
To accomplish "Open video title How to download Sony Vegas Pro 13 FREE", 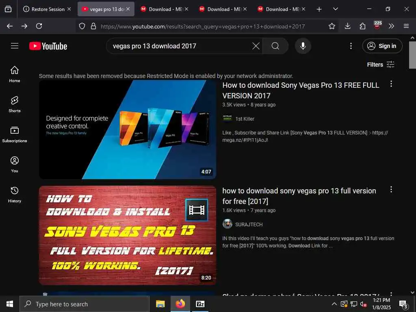I will click(x=301, y=91).
